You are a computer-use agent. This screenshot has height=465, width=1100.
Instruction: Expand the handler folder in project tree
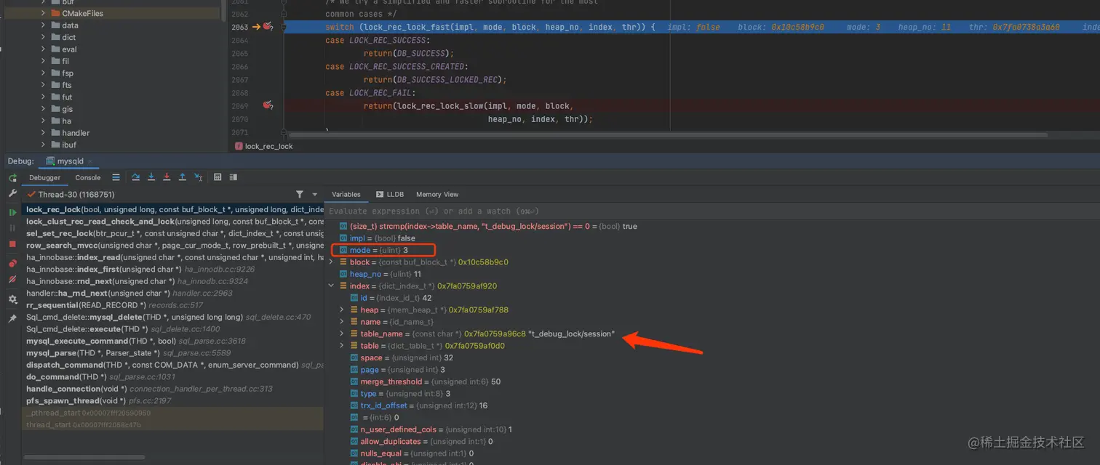[44, 133]
